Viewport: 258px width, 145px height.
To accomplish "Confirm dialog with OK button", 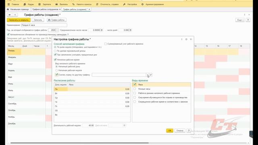I will (170, 130).
